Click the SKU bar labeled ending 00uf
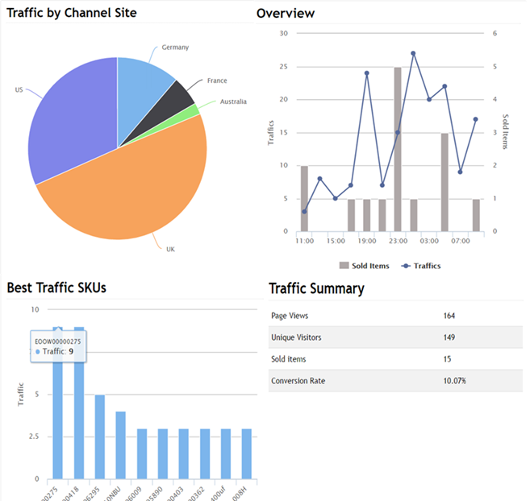The height and width of the screenshot is (501, 530). click(226, 453)
